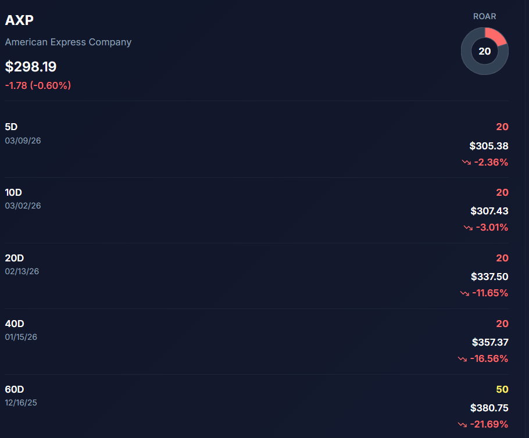Viewport: 529px width, 438px height.
Task: Select the 40D period label
Action: click(15, 324)
